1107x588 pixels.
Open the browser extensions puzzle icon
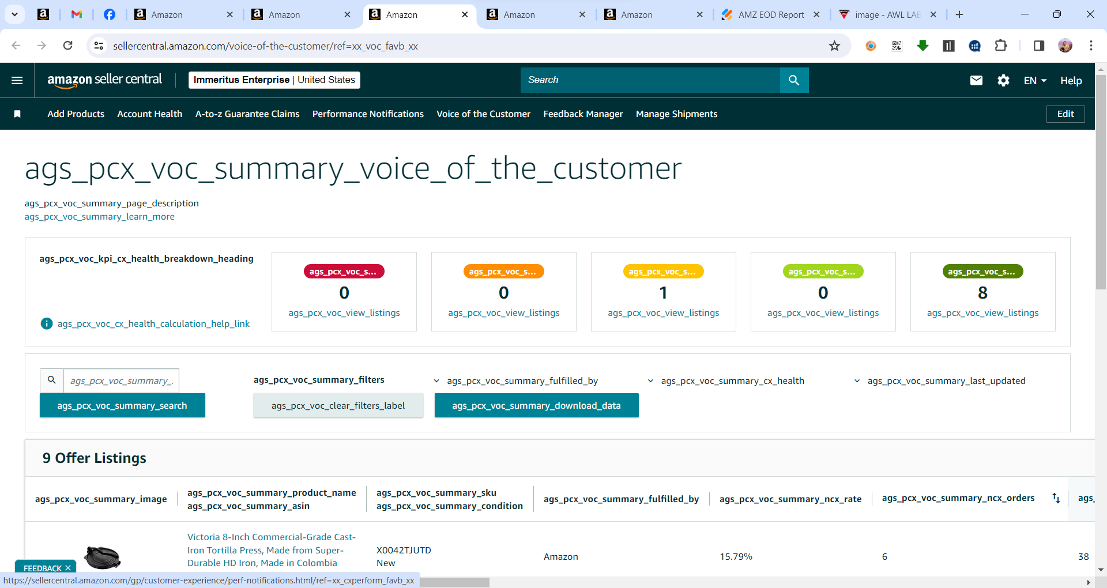(x=1001, y=46)
